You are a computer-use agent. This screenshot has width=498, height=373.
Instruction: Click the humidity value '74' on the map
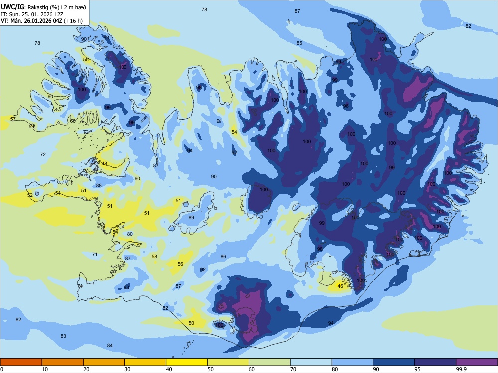pos(80,286)
